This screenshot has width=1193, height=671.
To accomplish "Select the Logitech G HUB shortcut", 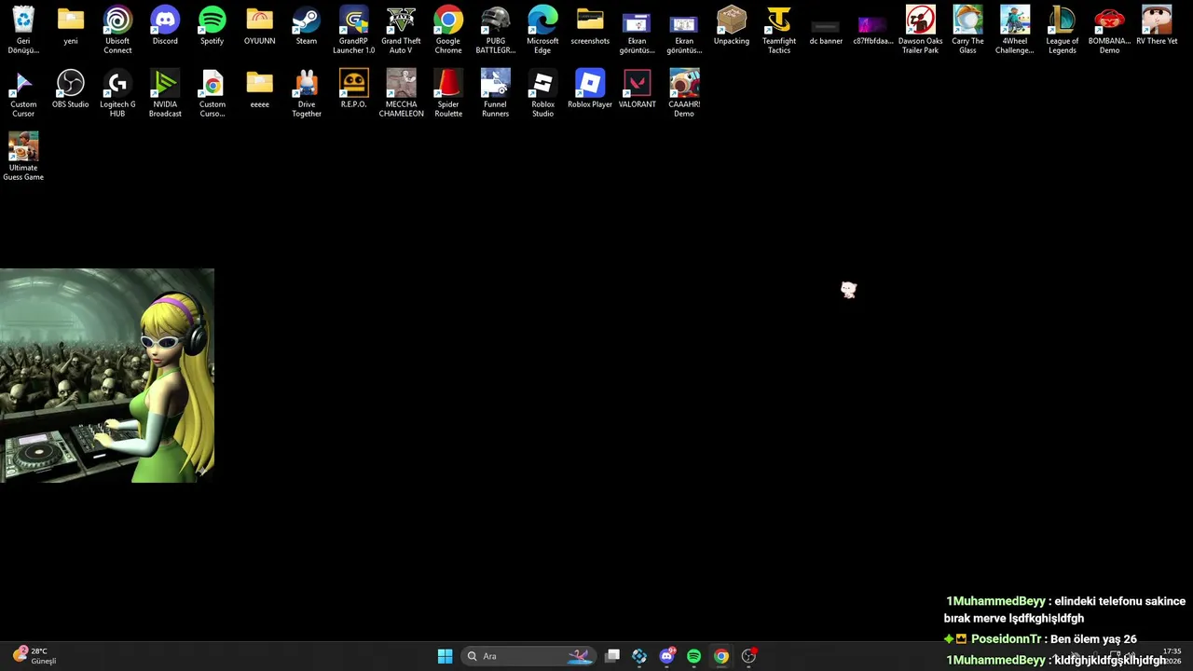I will (117, 92).
